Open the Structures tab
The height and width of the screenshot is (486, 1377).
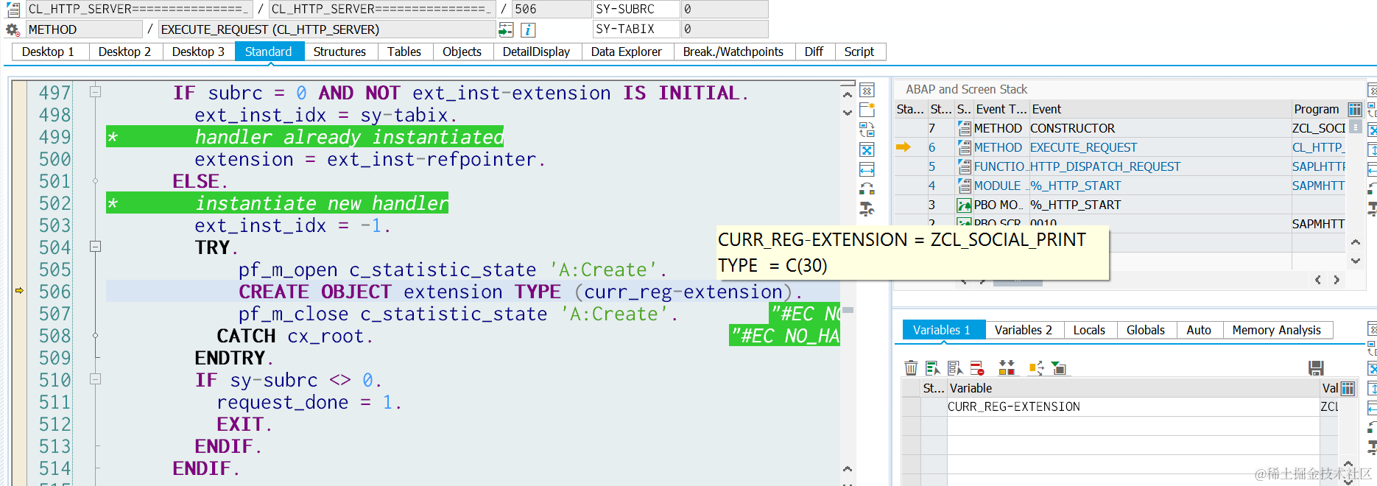[x=339, y=52]
